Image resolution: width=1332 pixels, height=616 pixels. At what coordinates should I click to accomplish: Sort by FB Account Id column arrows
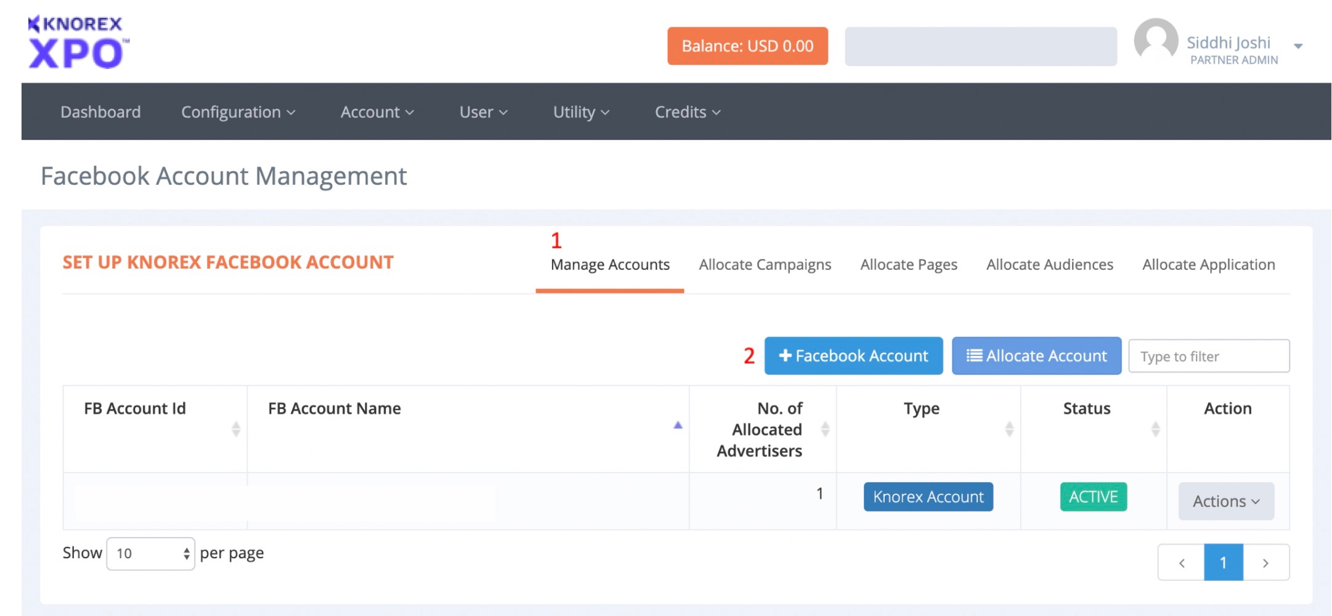click(235, 429)
